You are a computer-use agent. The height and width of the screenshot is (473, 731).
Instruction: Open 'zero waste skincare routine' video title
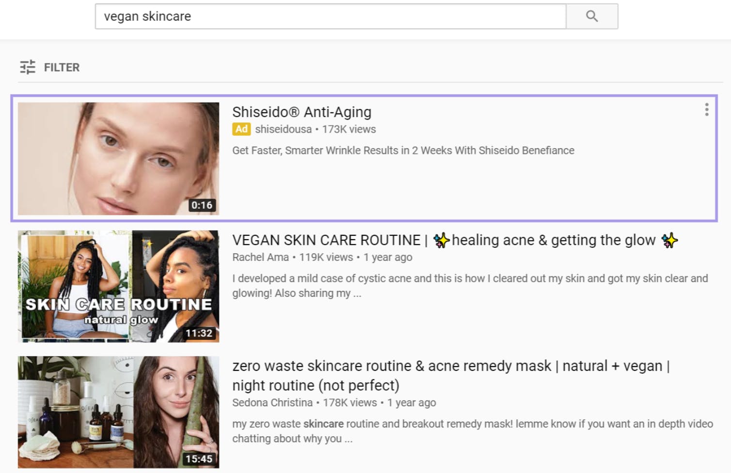click(x=451, y=376)
